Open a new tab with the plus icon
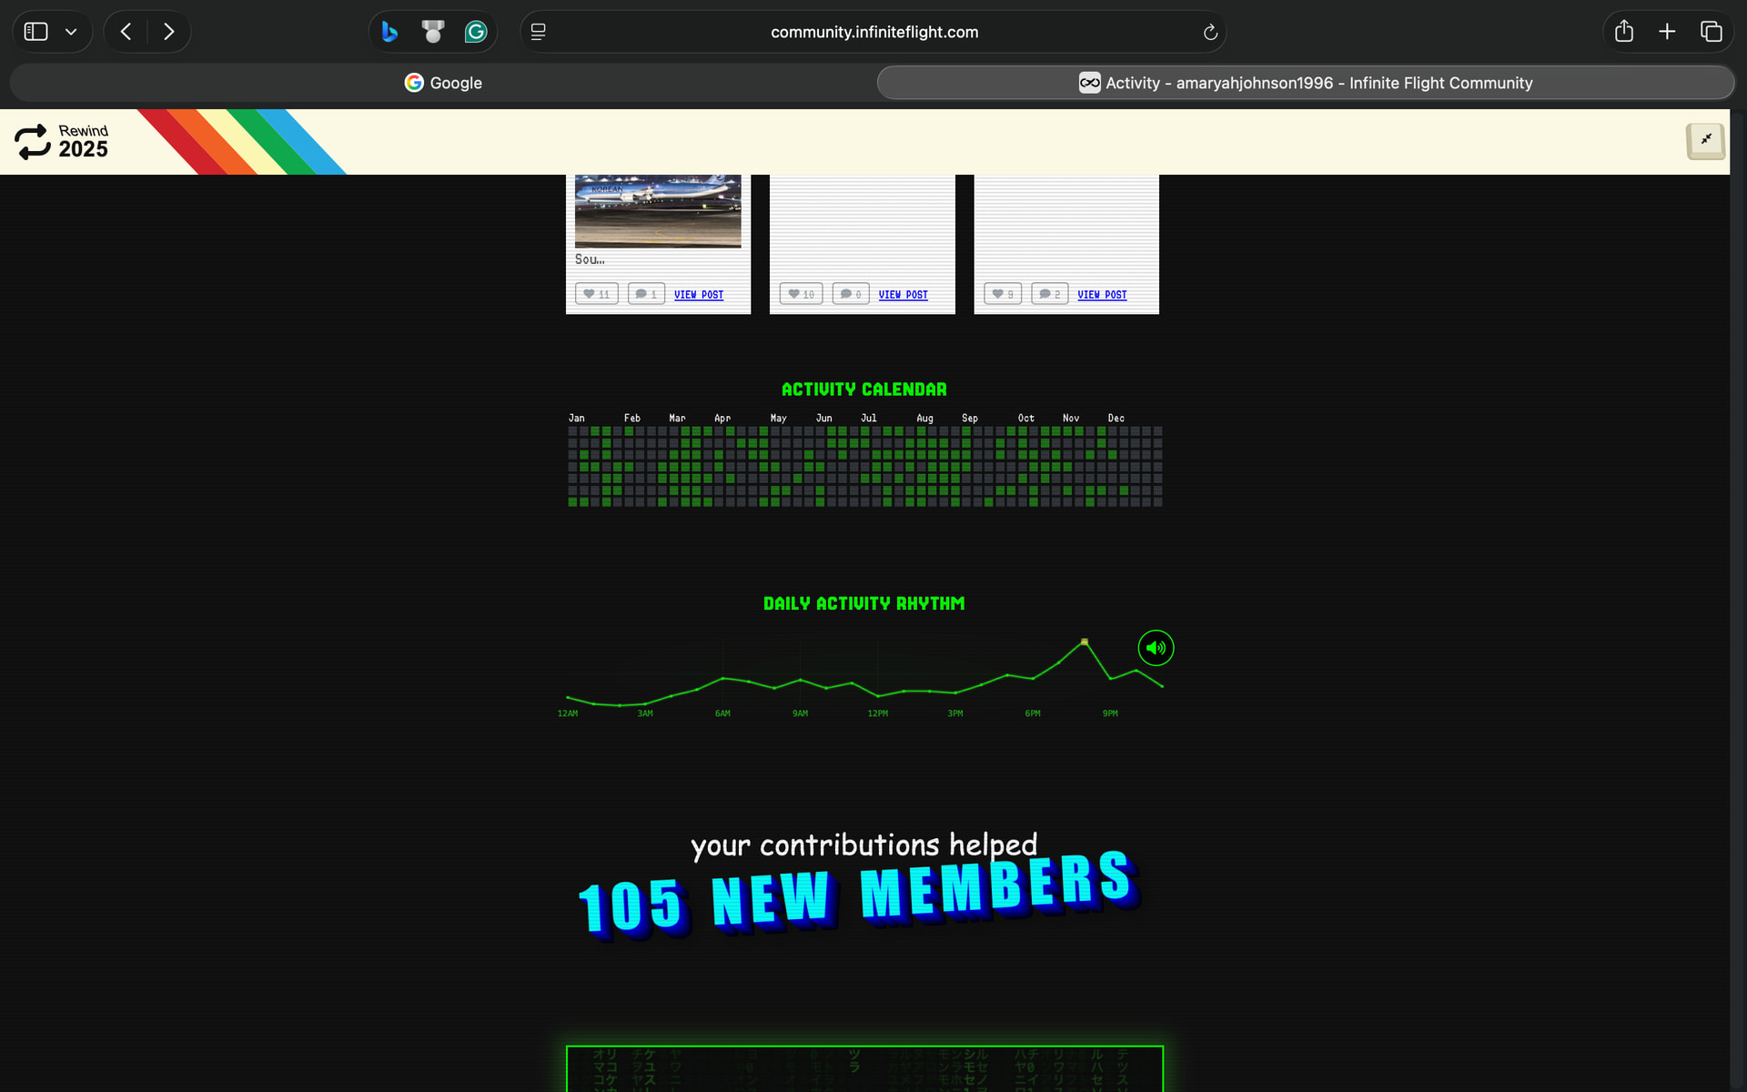1747x1092 pixels. coord(1667,32)
